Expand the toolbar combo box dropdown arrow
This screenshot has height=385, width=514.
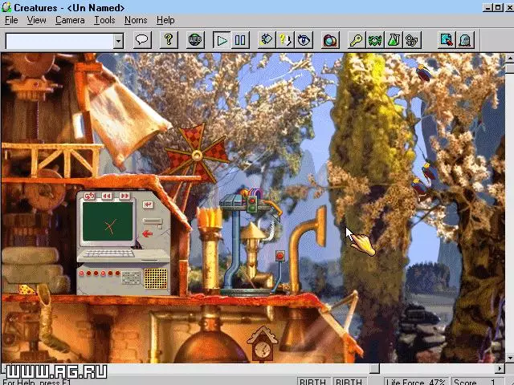pyautogui.click(x=118, y=41)
